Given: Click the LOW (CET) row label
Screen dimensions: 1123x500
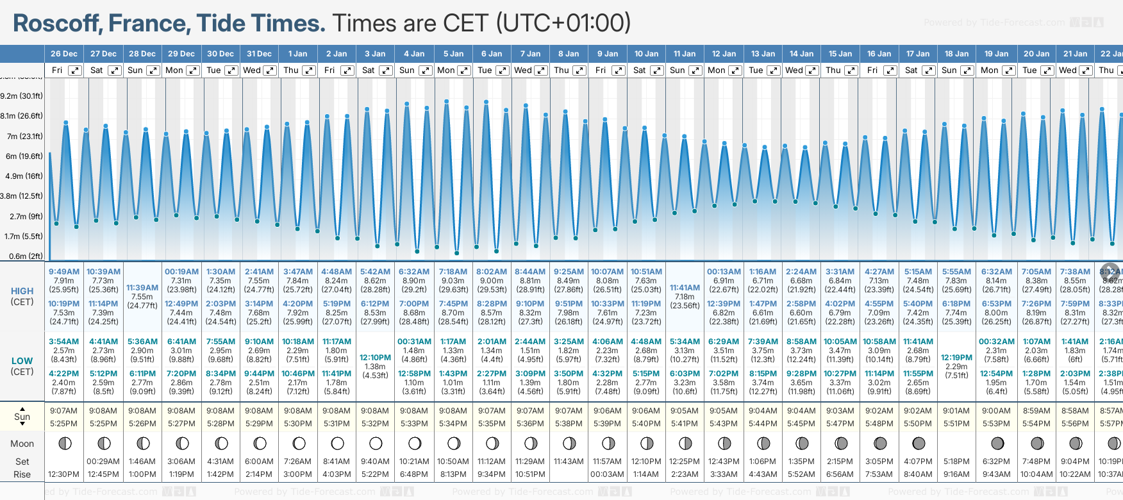Looking at the screenshot, I should click(x=22, y=366).
